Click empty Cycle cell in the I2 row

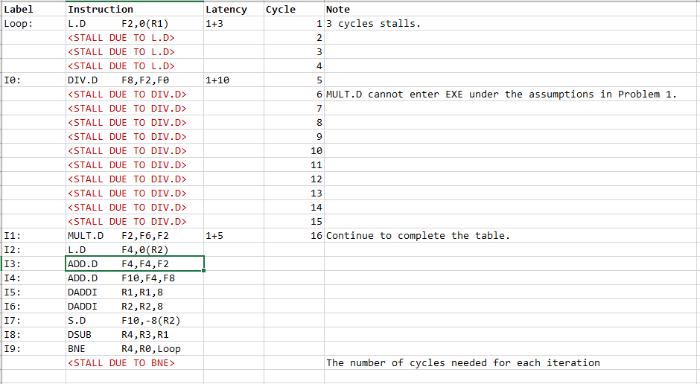pyautogui.click(x=294, y=250)
